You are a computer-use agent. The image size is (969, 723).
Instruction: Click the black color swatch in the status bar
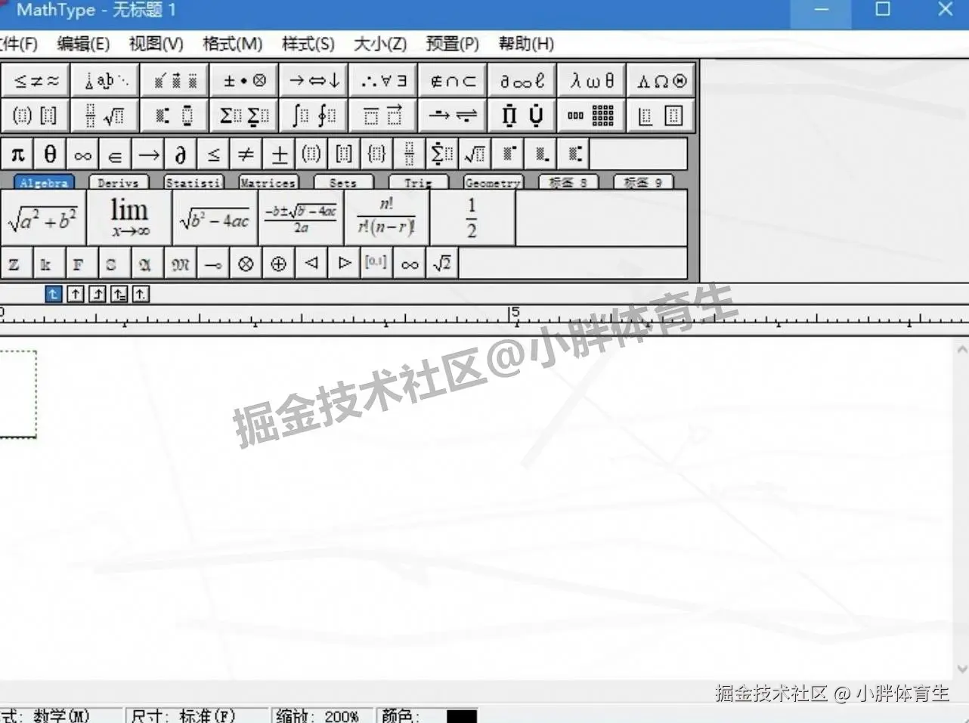pos(463,716)
